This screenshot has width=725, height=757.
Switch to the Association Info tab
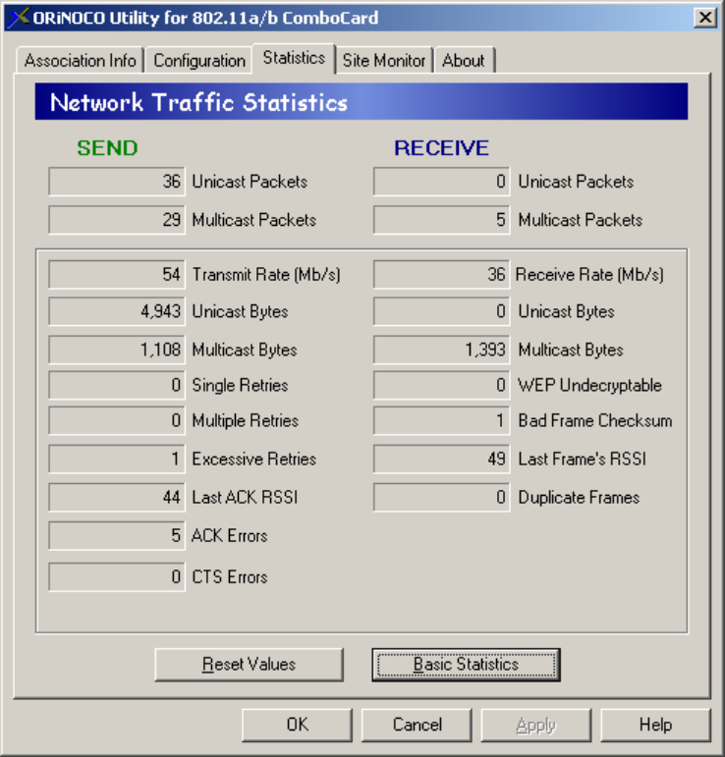tap(80, 61)
